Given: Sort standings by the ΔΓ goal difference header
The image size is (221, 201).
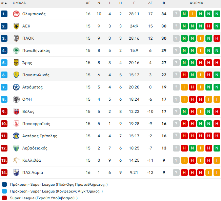Looking at the screenshot, I should point(150,3).
